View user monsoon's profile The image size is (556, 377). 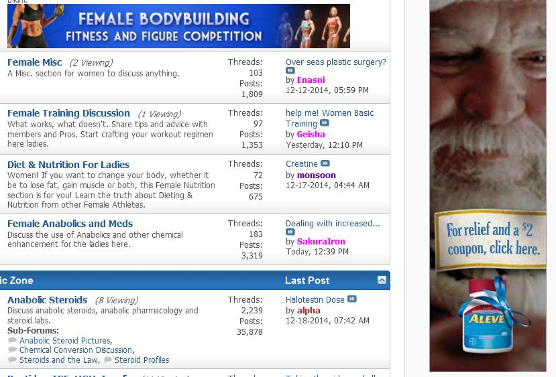pyautogui.click(x=316, y=175)
